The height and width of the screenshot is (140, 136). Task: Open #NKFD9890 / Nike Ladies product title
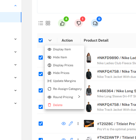[117, 58]
